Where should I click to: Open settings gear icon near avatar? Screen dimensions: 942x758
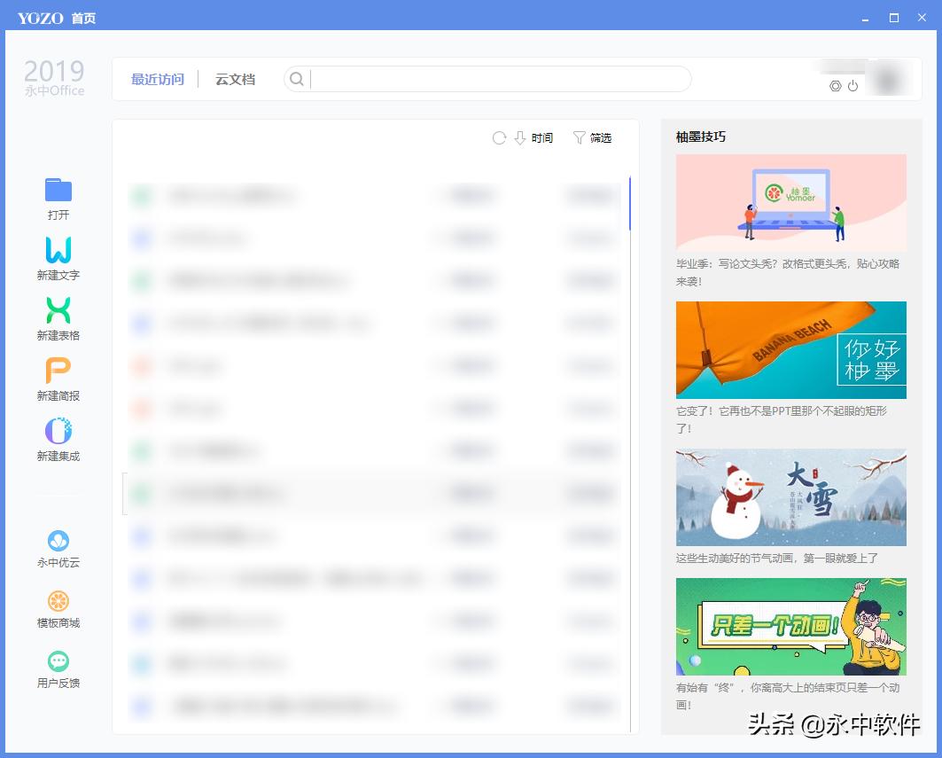point(835,86)
